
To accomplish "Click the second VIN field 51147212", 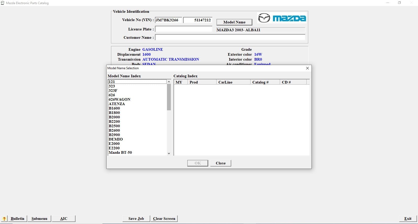I will 198,20.
